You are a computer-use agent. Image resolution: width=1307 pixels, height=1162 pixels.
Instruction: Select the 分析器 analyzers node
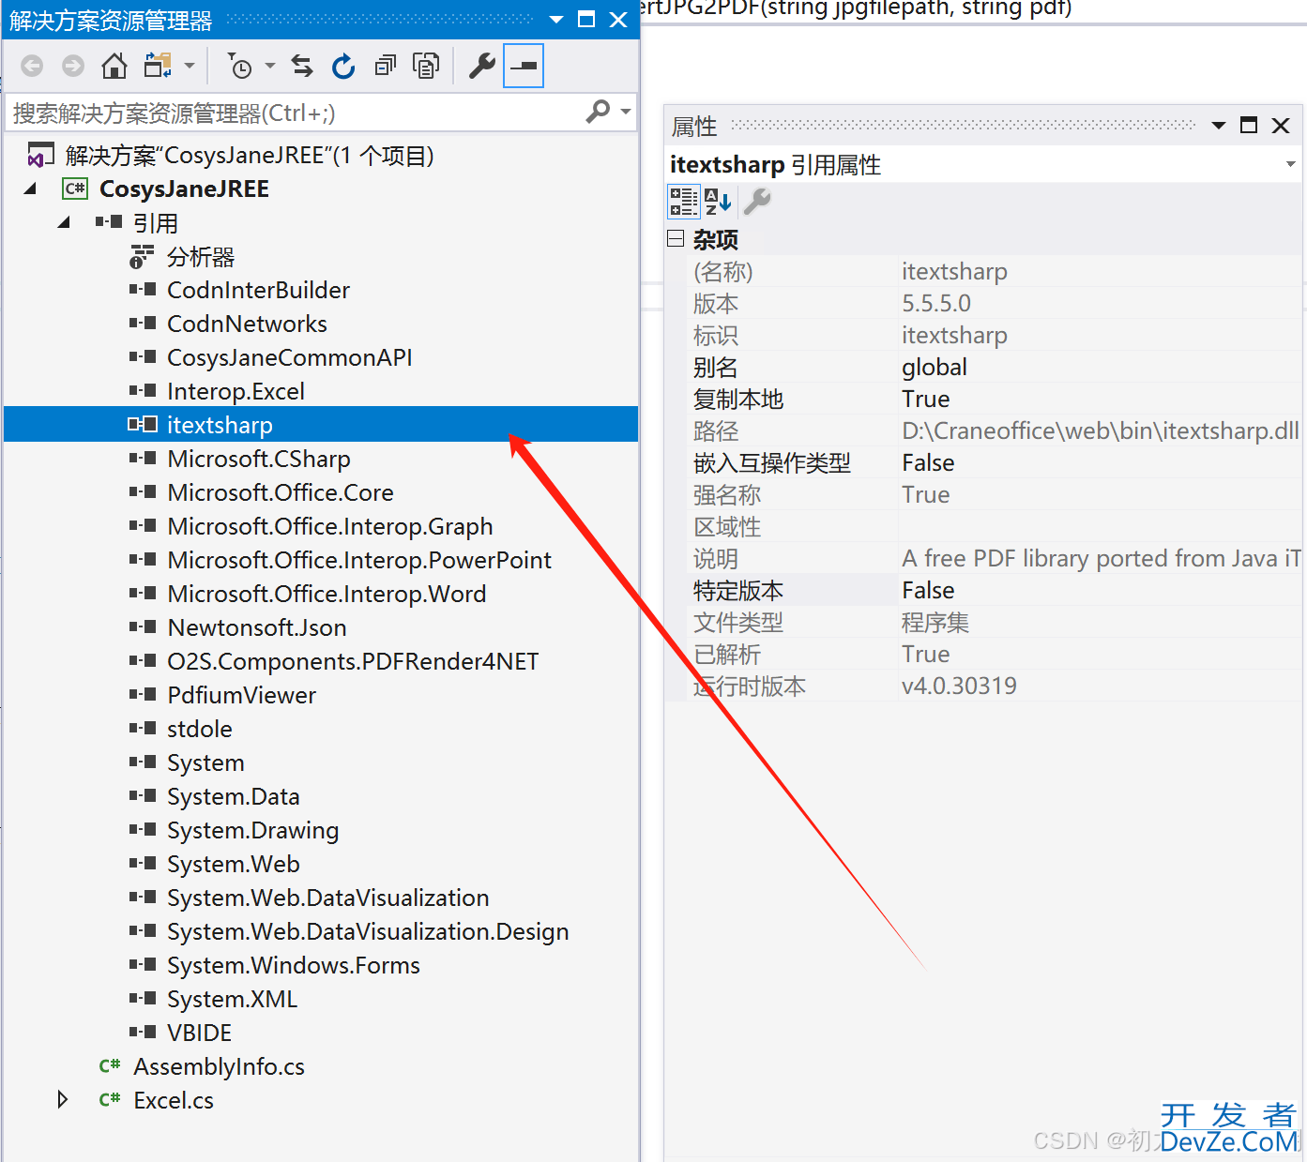(x=201, y=257)
